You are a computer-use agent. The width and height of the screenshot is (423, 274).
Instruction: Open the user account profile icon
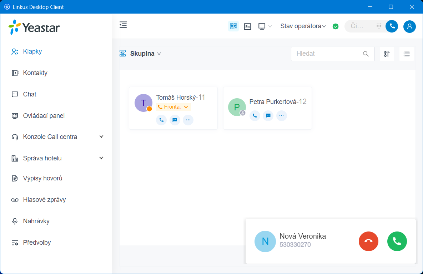pyautogui.click(x=409, y=26)
